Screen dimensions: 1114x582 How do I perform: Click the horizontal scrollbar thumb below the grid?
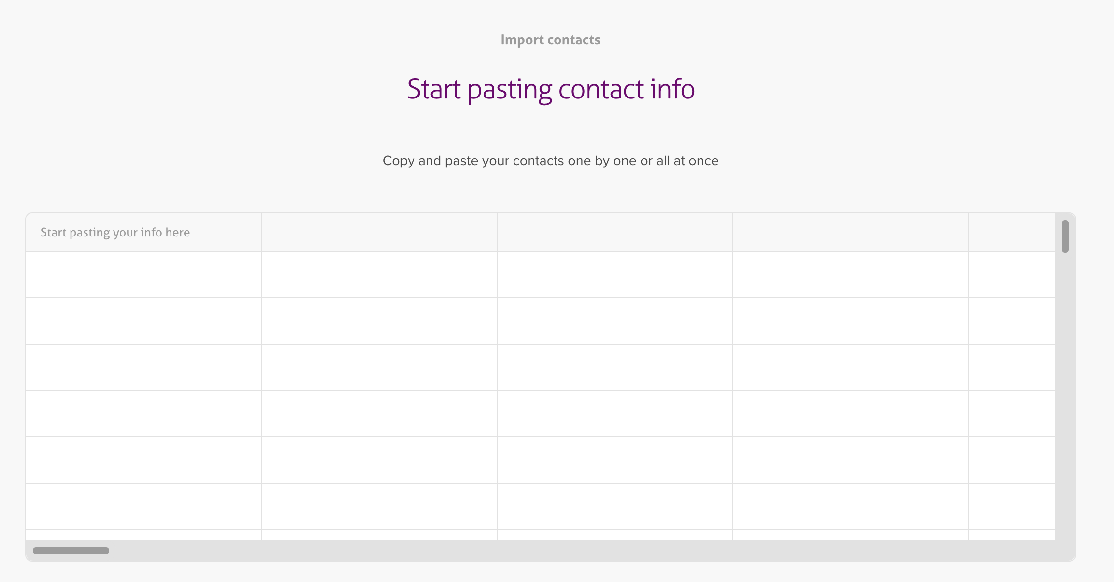pyautogui.click(x=71, y=551)
